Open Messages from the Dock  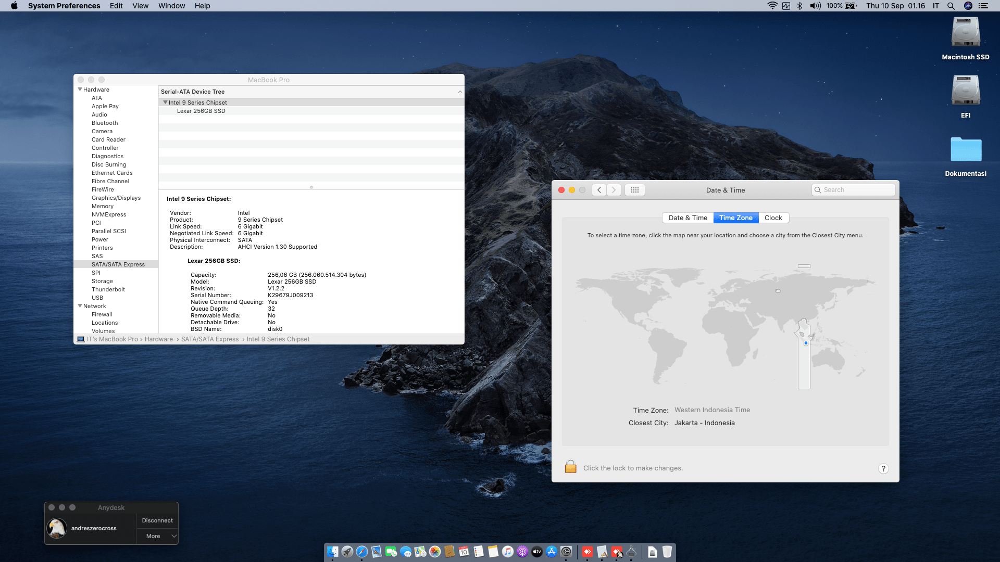tap(406, 552)
